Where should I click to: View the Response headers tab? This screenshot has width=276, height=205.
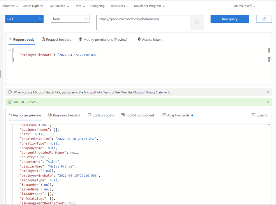[64, 115]
